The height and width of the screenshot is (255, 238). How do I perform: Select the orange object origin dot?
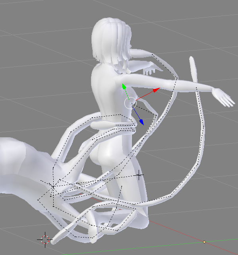point(204,242)
